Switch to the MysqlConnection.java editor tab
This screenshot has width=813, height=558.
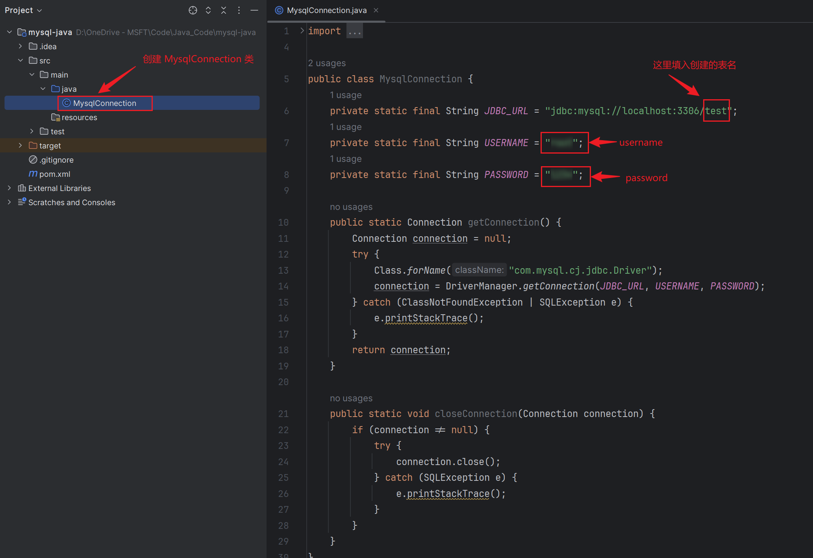[326, 11]
